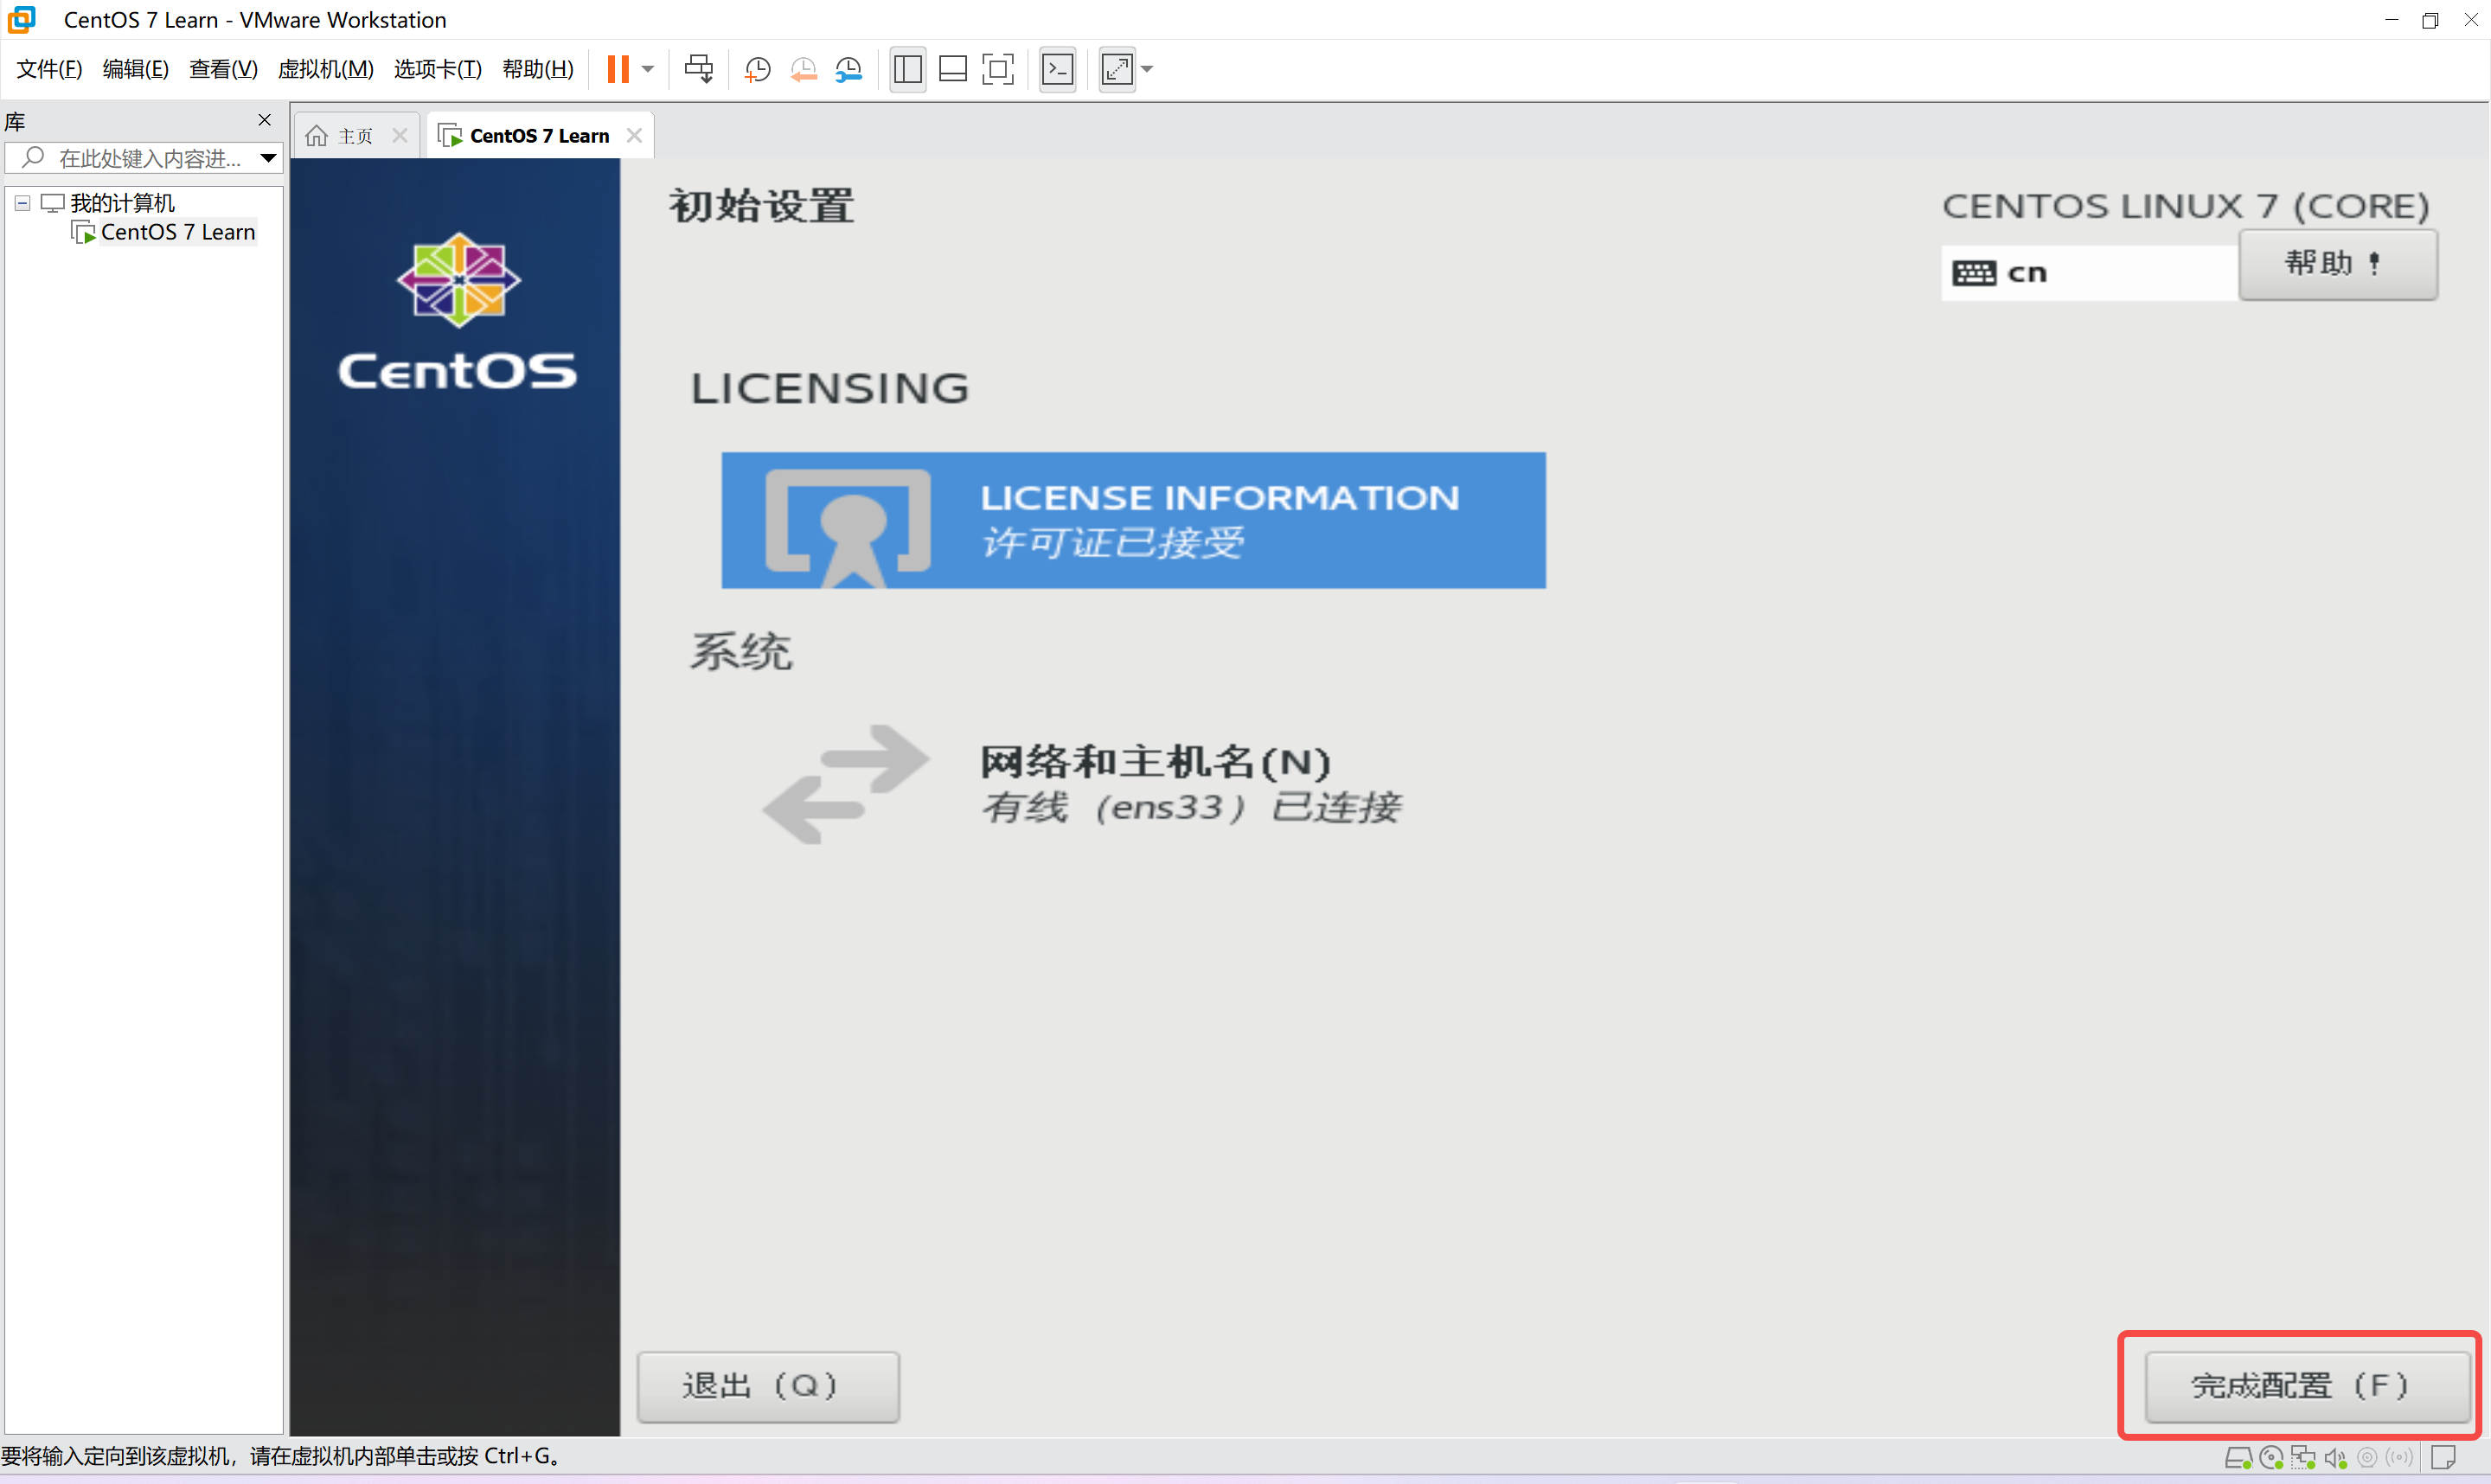Click the message log note icon
This screenshot has height=1484, width=2491.
(x=2444, y=1458)
